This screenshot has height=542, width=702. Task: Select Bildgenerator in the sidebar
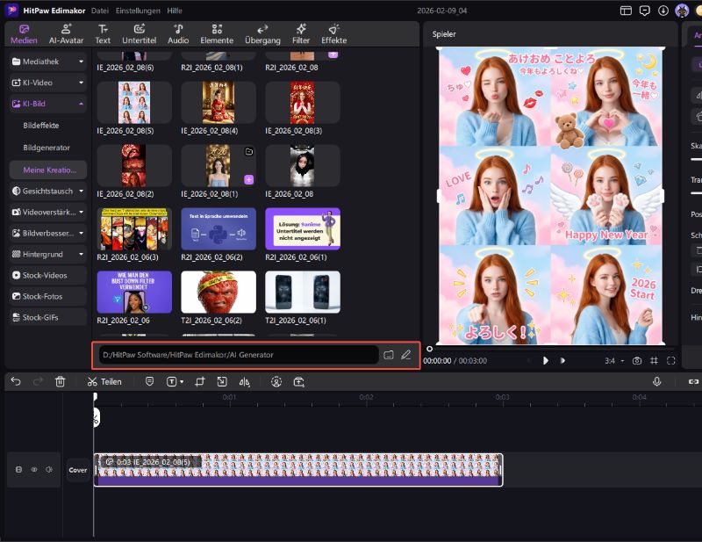pyautogui.click(x=47, y=148)
